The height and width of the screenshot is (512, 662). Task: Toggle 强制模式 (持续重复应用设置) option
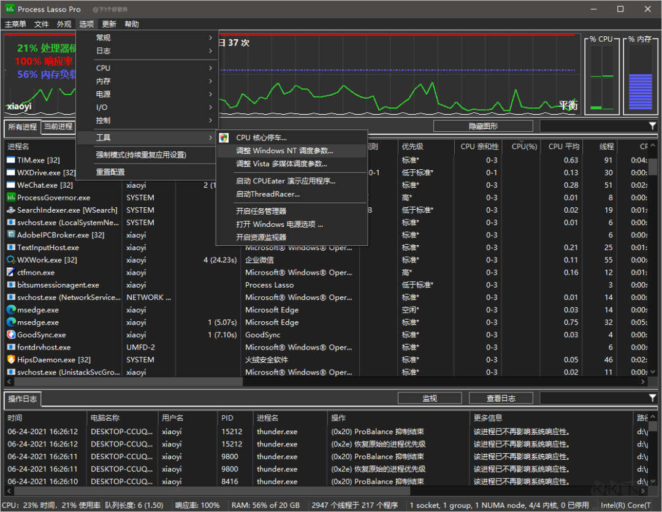click(141, 155)
